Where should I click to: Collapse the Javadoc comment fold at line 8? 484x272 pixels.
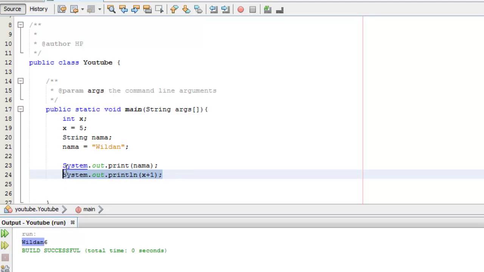click(20, 25)
